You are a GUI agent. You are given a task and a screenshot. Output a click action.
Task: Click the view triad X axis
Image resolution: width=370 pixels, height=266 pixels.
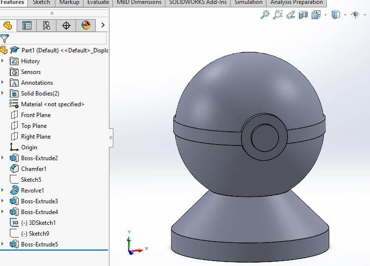139,250
